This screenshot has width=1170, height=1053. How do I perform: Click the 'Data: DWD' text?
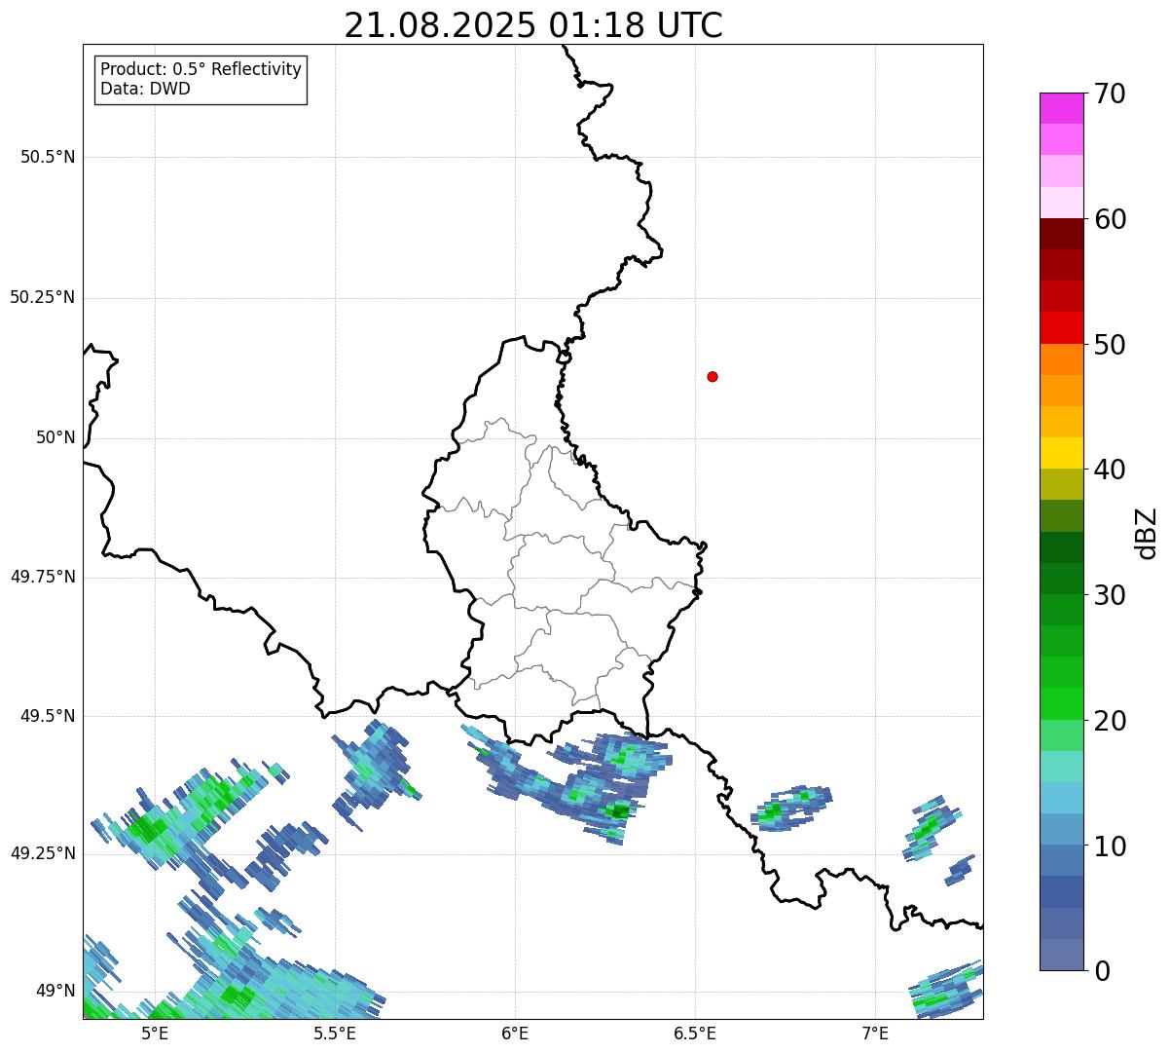145,89
